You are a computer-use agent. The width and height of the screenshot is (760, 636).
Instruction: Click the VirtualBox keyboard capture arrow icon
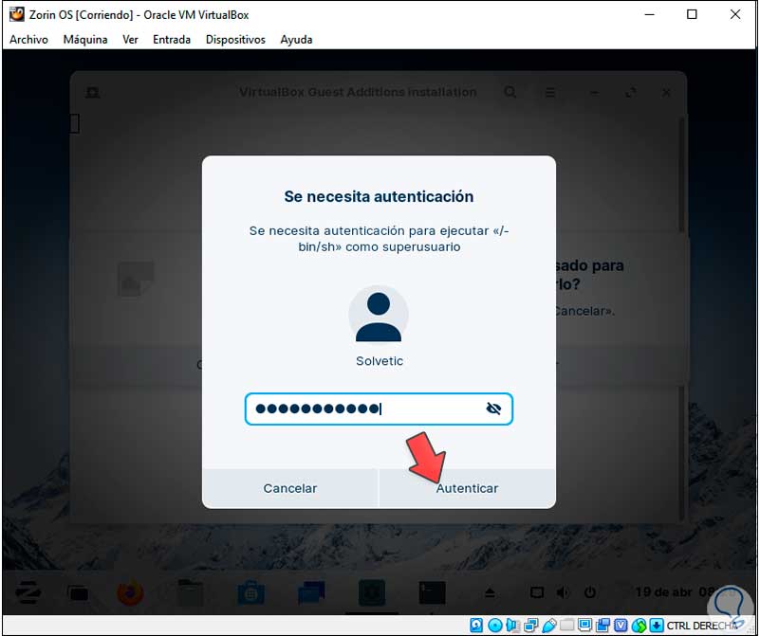[657, 626]
